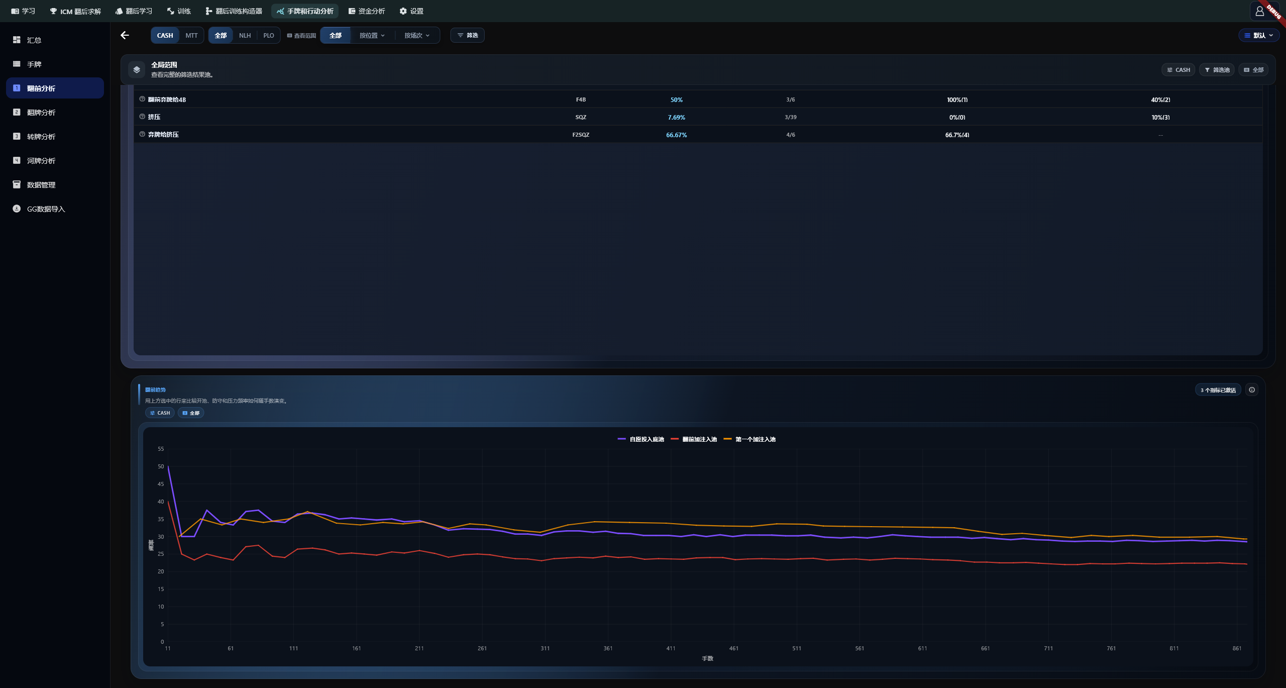
Task: Click help icon next to 弃牌给挤压
Action: click(142, 134)
